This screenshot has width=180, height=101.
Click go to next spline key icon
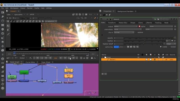pos(131,47)
